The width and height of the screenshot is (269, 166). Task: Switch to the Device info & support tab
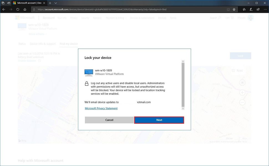(42, 44)
